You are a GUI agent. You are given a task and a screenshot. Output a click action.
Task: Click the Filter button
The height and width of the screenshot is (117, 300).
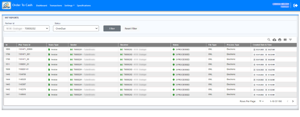112,29
